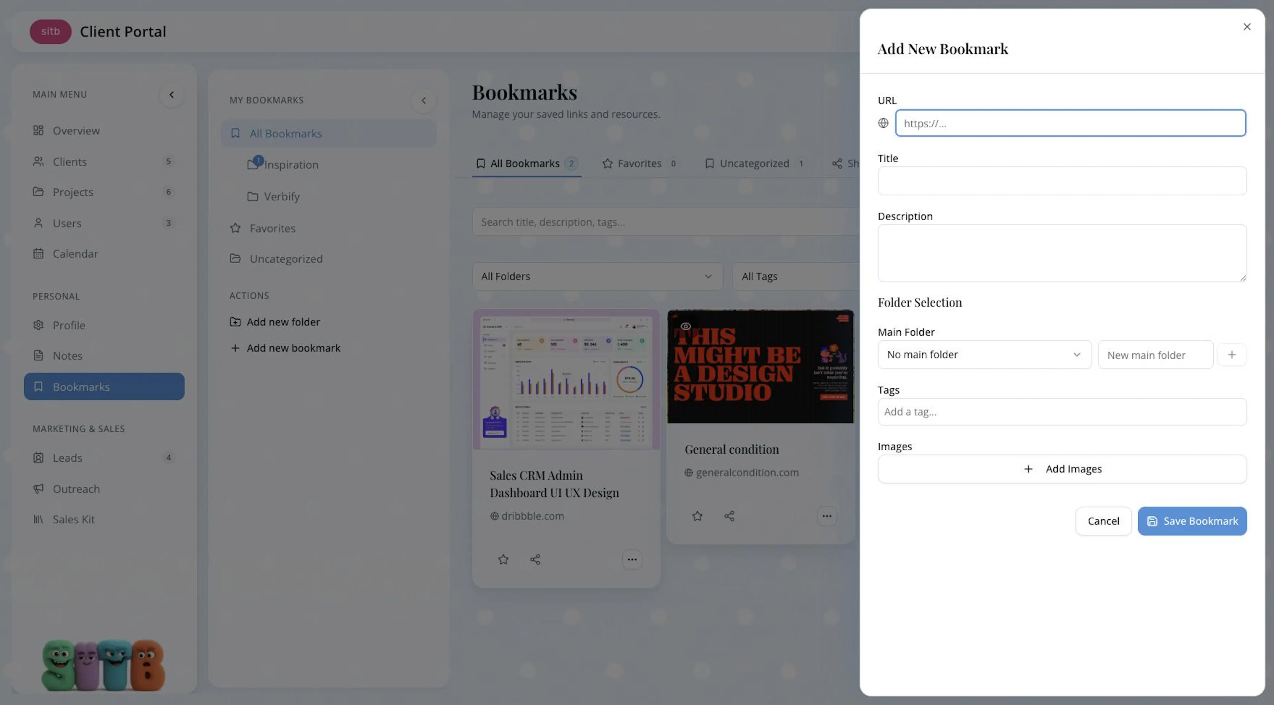
Task: Open General condition bookmark thumbnail
Action: (761, 366)
